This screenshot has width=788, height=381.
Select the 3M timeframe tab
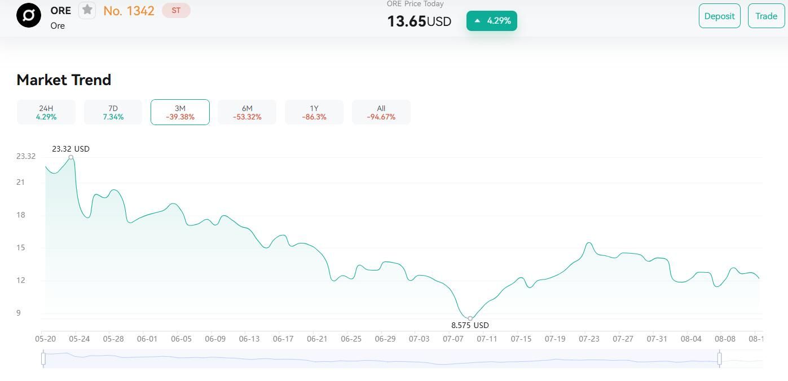point(180,112)
